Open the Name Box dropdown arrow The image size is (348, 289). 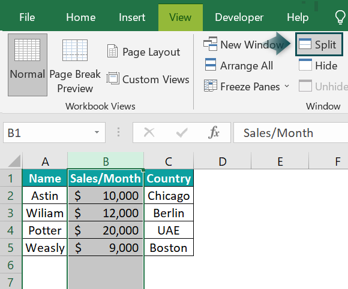[x=97, y=132]
